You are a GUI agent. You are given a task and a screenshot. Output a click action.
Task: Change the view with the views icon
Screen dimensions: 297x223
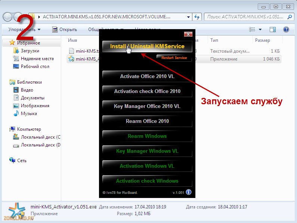pos(252,30)
